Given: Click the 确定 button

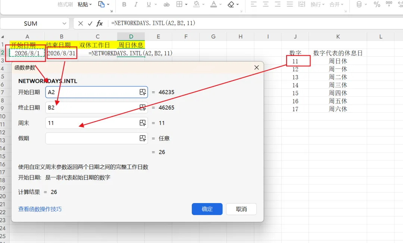Looking at the screenshot, I should [207, 209].
